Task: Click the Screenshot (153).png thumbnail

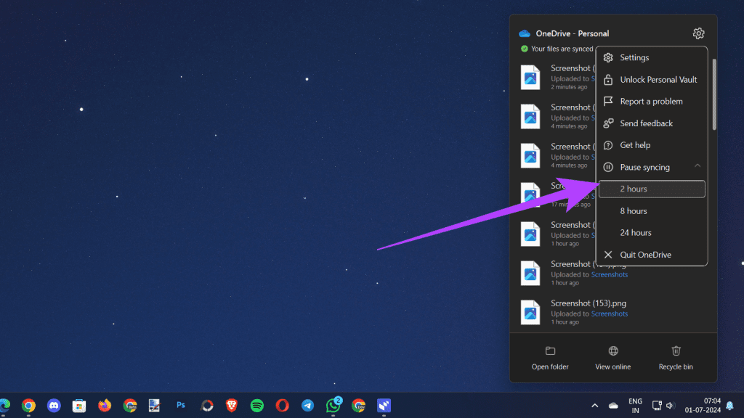Action: (530, 311)
